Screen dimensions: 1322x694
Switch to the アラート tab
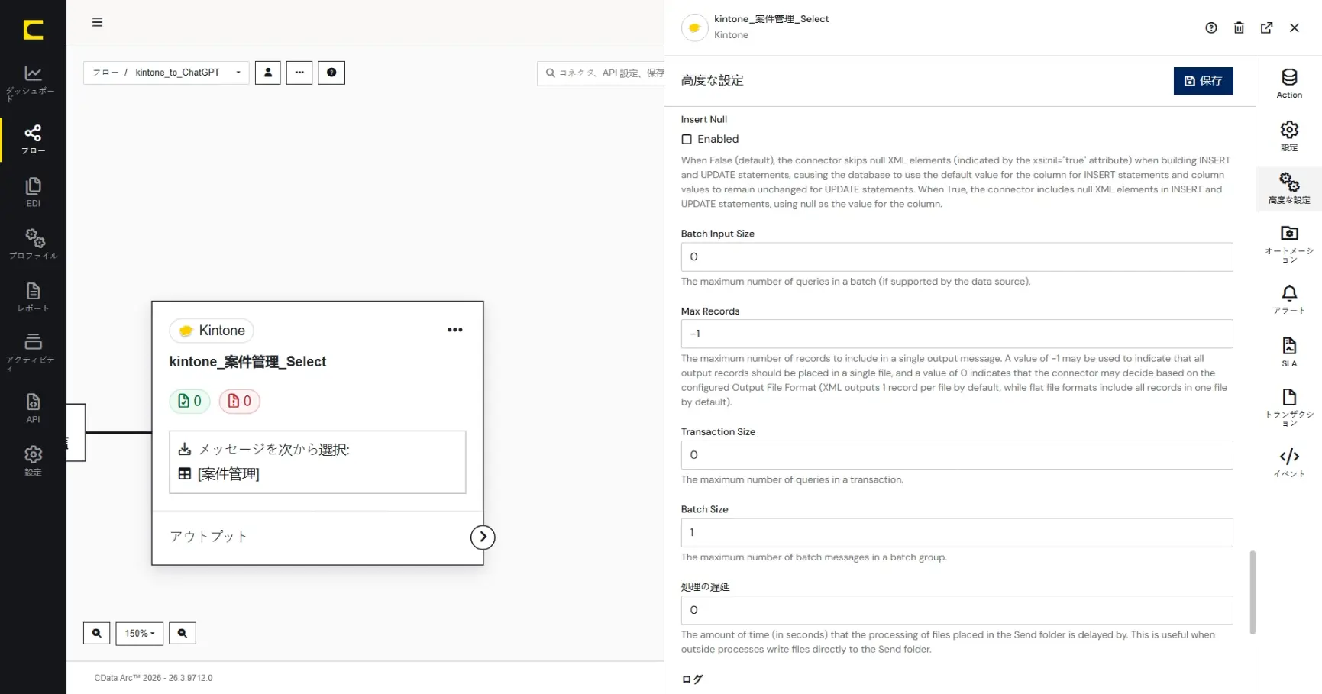[x=1289, y=299]
